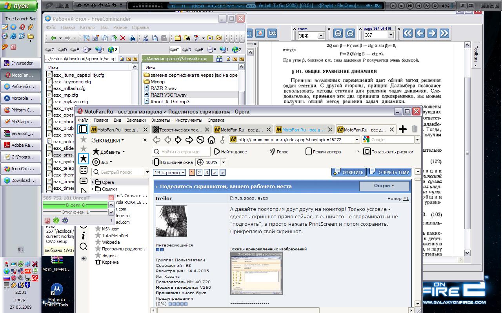Select RAZR V3GR.wav in the FreeCommander right panel
Screen dimensions: 502x313
pos(168,95)
